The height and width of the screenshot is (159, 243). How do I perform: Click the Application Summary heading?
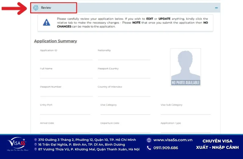point(55,41)
